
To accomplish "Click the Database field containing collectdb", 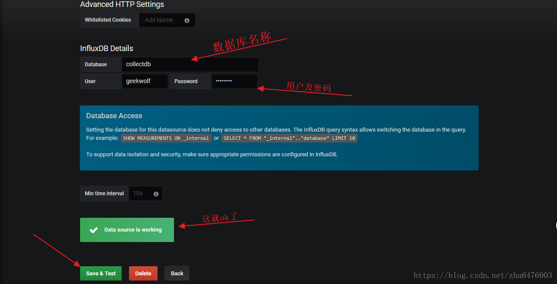I will 190,65.
